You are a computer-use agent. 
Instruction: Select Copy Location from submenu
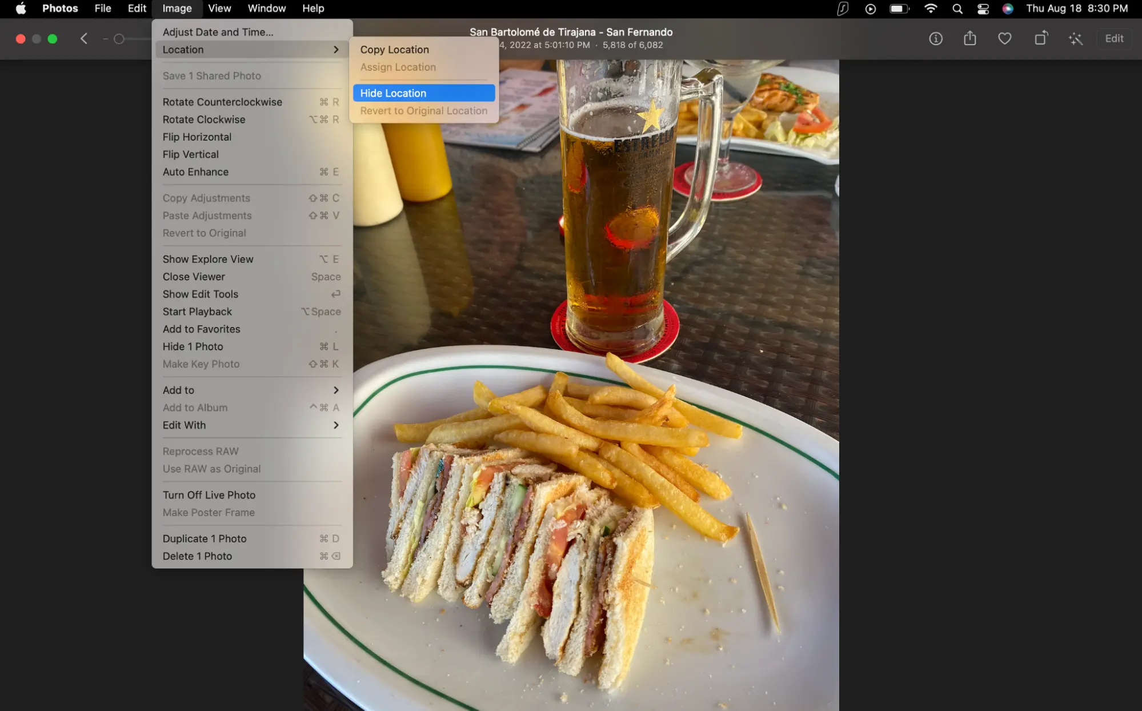pos(394,49)
